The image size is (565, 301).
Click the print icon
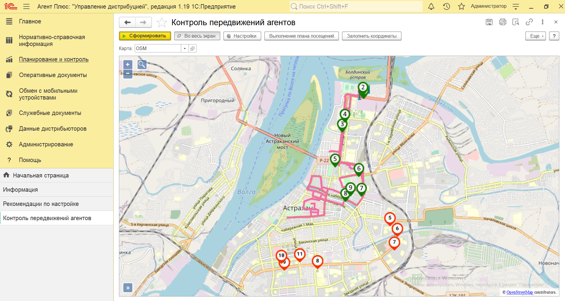(503, 22)
